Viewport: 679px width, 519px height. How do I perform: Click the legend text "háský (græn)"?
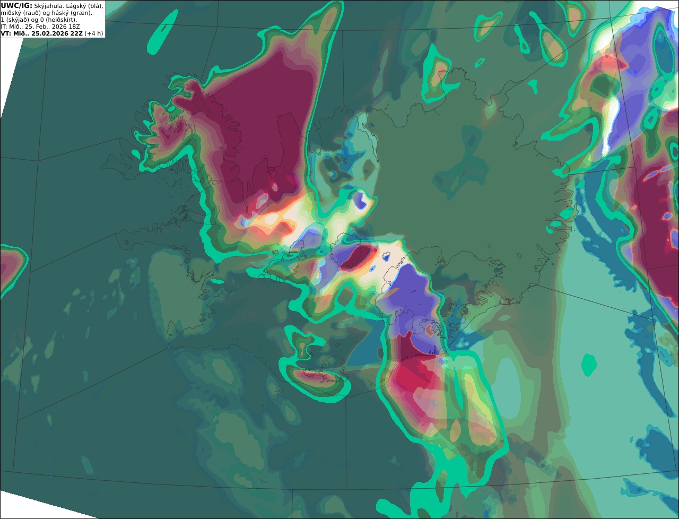pyautogui.click(x=72, y=13)
